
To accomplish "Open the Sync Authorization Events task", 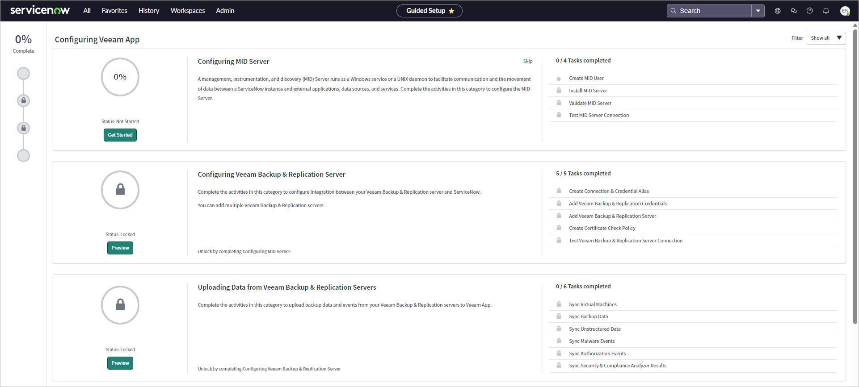I will (597, 354).
